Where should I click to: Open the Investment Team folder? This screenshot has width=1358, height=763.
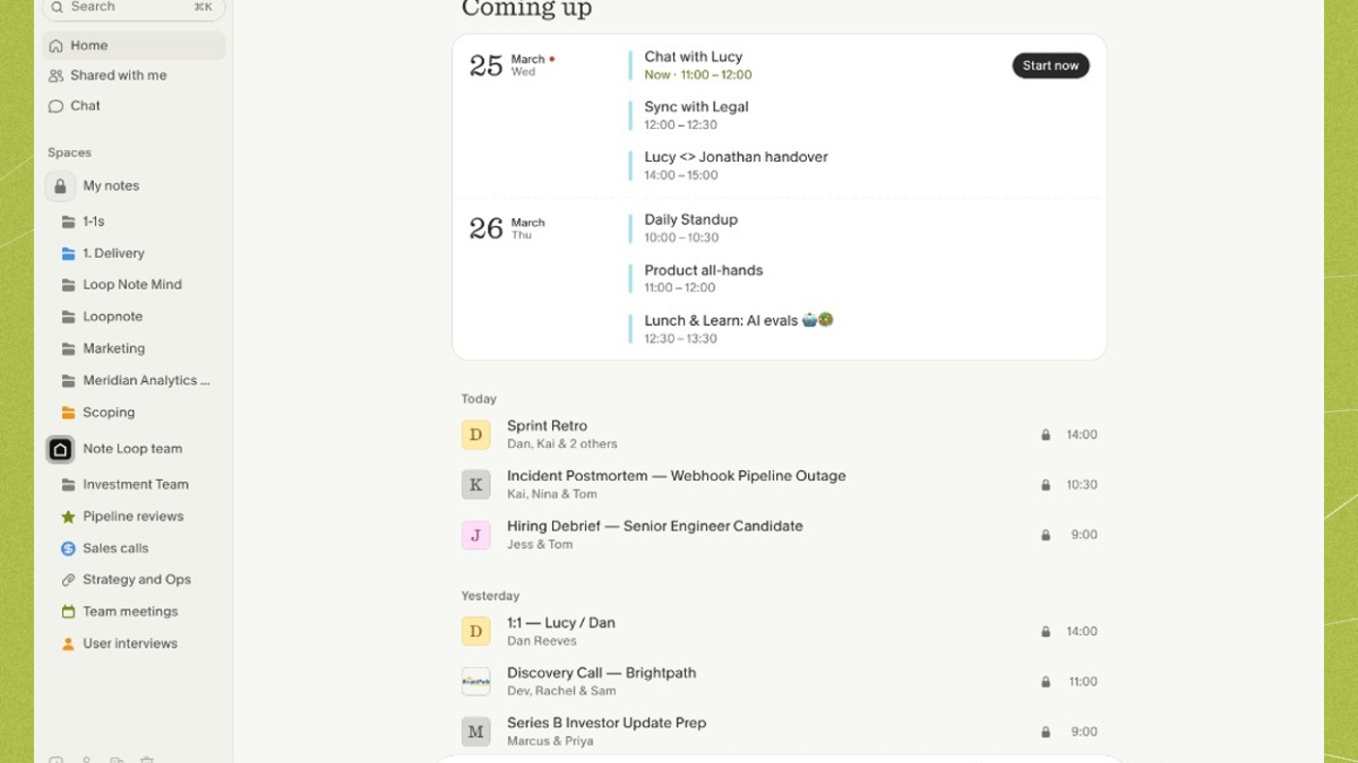[x=134, y=485]
